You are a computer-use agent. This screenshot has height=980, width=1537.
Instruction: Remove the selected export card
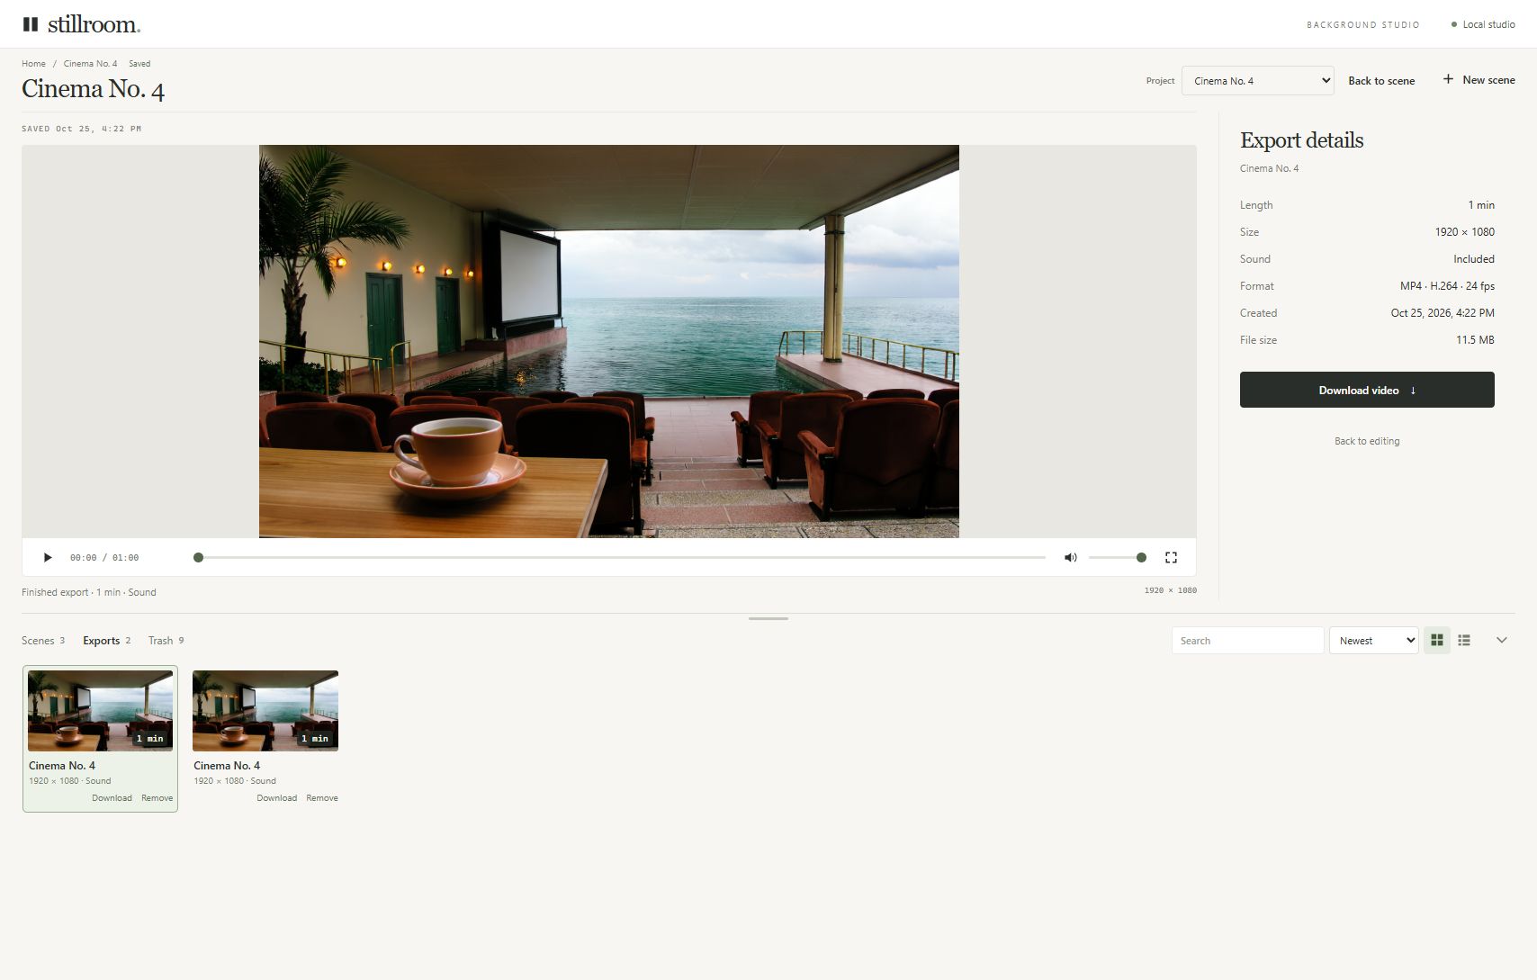tap(157, 798)
